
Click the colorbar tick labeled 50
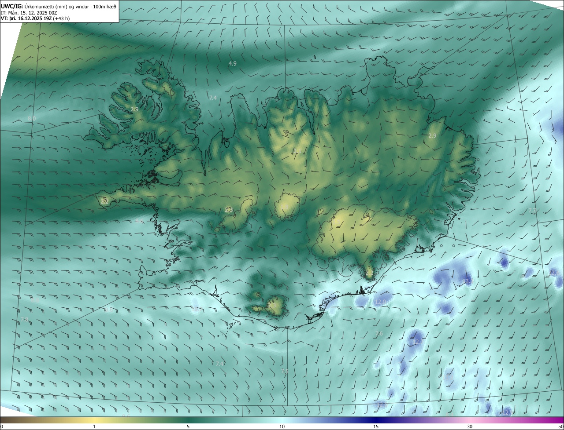[x=560, y=426]
